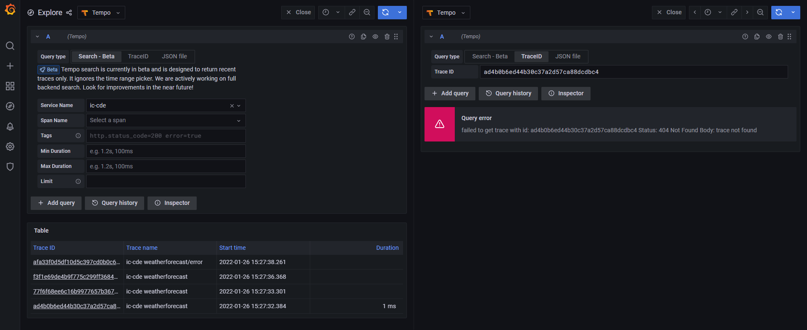Show help for right query A
The height and width of the screenshot is (330, 807).
pyautogui.click(x=745, y=37)
